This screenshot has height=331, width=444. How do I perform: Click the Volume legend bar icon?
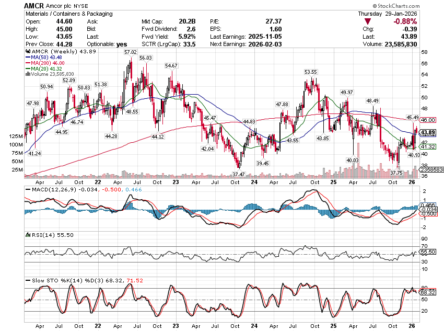[x=27, y=74]
